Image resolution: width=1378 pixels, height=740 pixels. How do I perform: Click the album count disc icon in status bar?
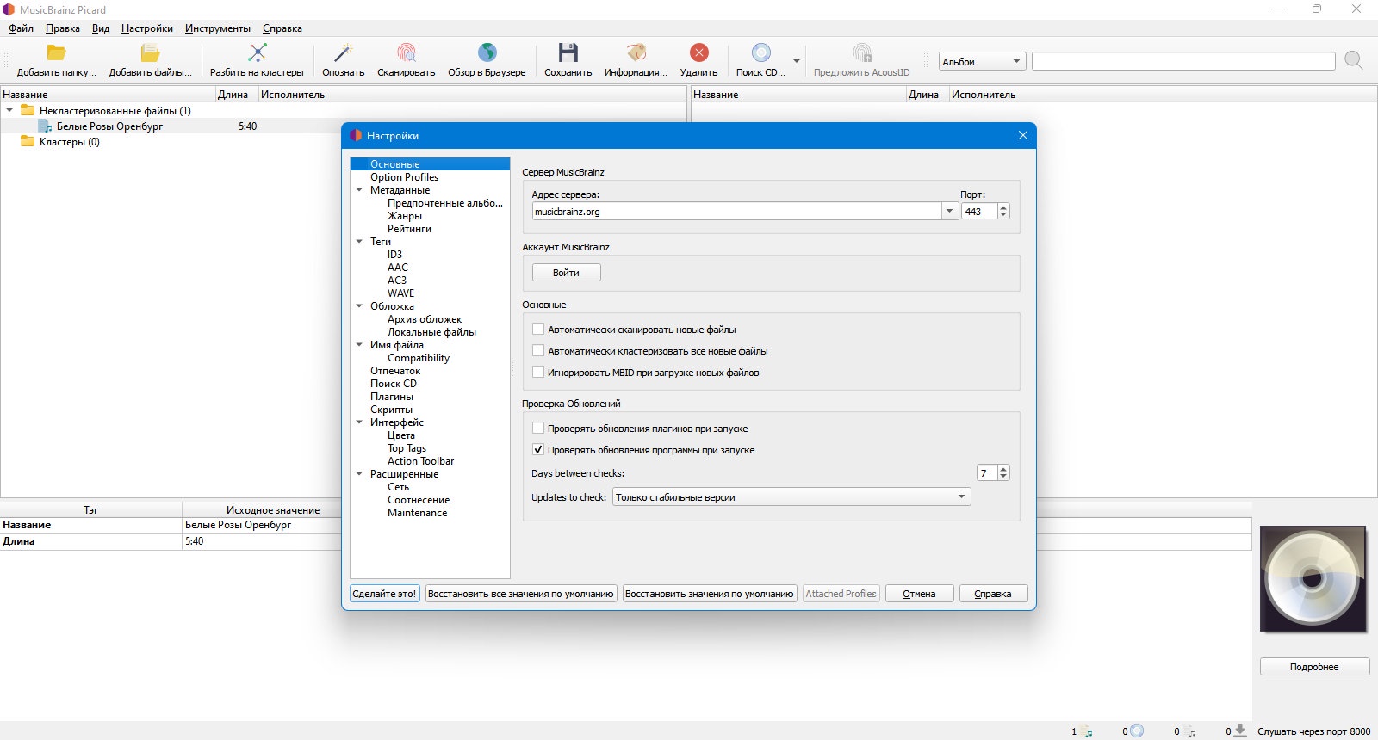1137,731
